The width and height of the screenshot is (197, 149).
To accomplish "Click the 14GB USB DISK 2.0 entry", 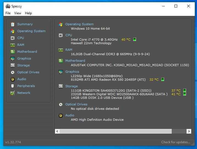I will (102, 98).
